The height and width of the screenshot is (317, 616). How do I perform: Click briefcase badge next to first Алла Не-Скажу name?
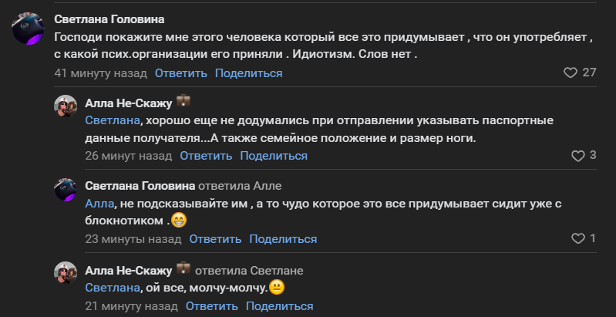click(183, 102)
